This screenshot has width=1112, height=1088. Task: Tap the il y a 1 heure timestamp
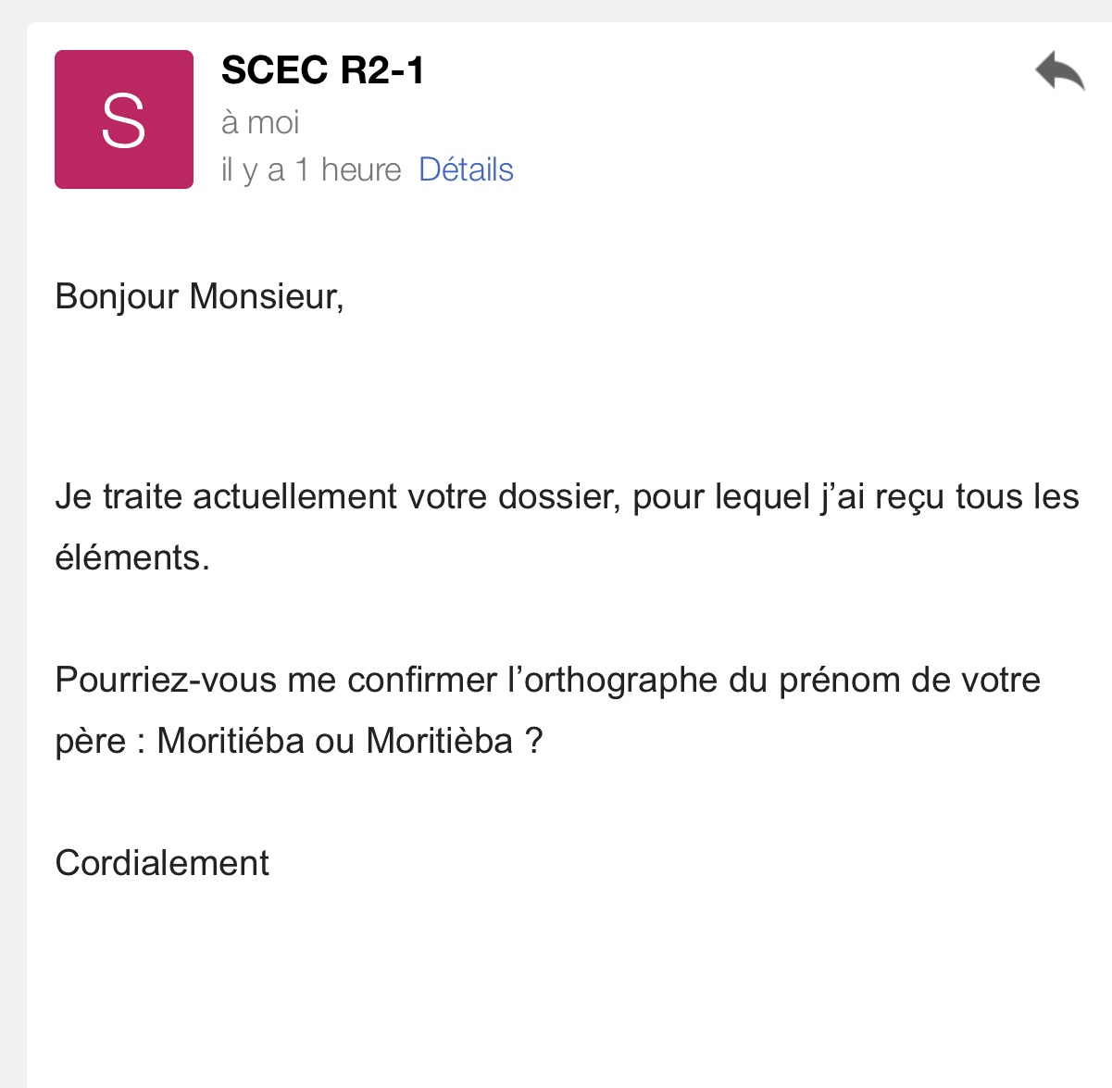pyautogui.click(x=311, y=170)
